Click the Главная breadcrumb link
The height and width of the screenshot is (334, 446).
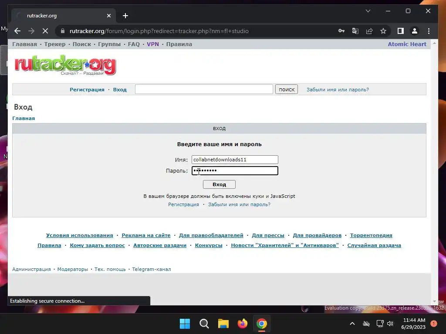click(x=24, y=118)
